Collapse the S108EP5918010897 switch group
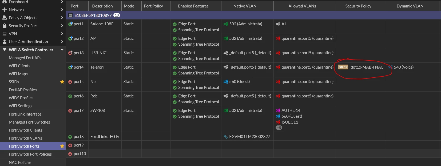 pyautogui.click(x=70, y=15)
